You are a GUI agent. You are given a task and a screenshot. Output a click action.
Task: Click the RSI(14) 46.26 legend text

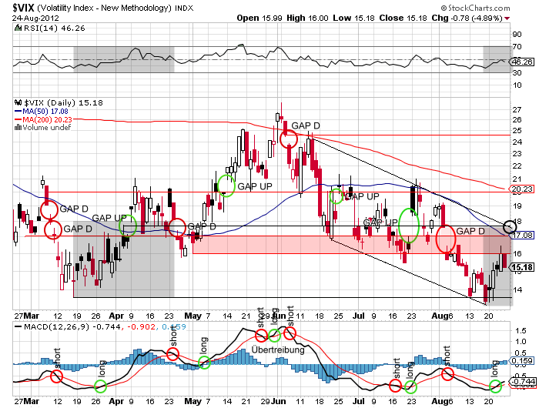click(x=54, y=28)
